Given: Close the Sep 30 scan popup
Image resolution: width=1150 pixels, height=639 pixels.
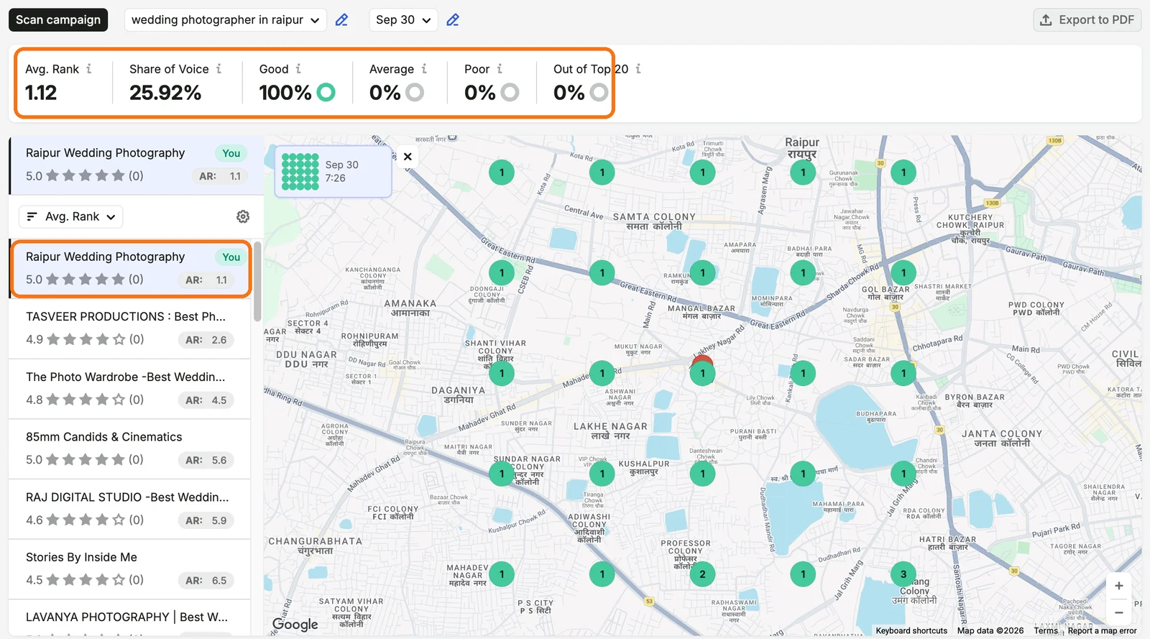Looking at the screenshot, I should pyautogui.click(x=408, y=157).
